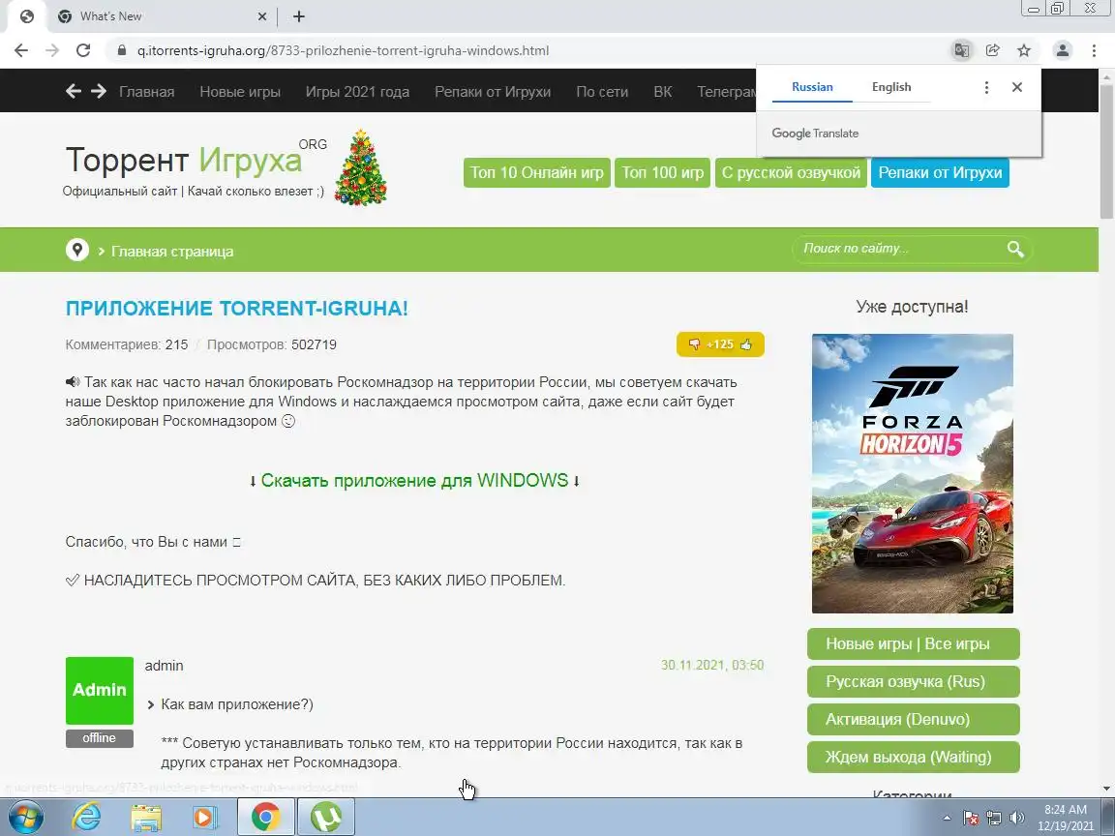Viewport: 1115px width, 836px height.
Task: Click Главная страница breadcrumb link
Action: click(x=172, y=251)
